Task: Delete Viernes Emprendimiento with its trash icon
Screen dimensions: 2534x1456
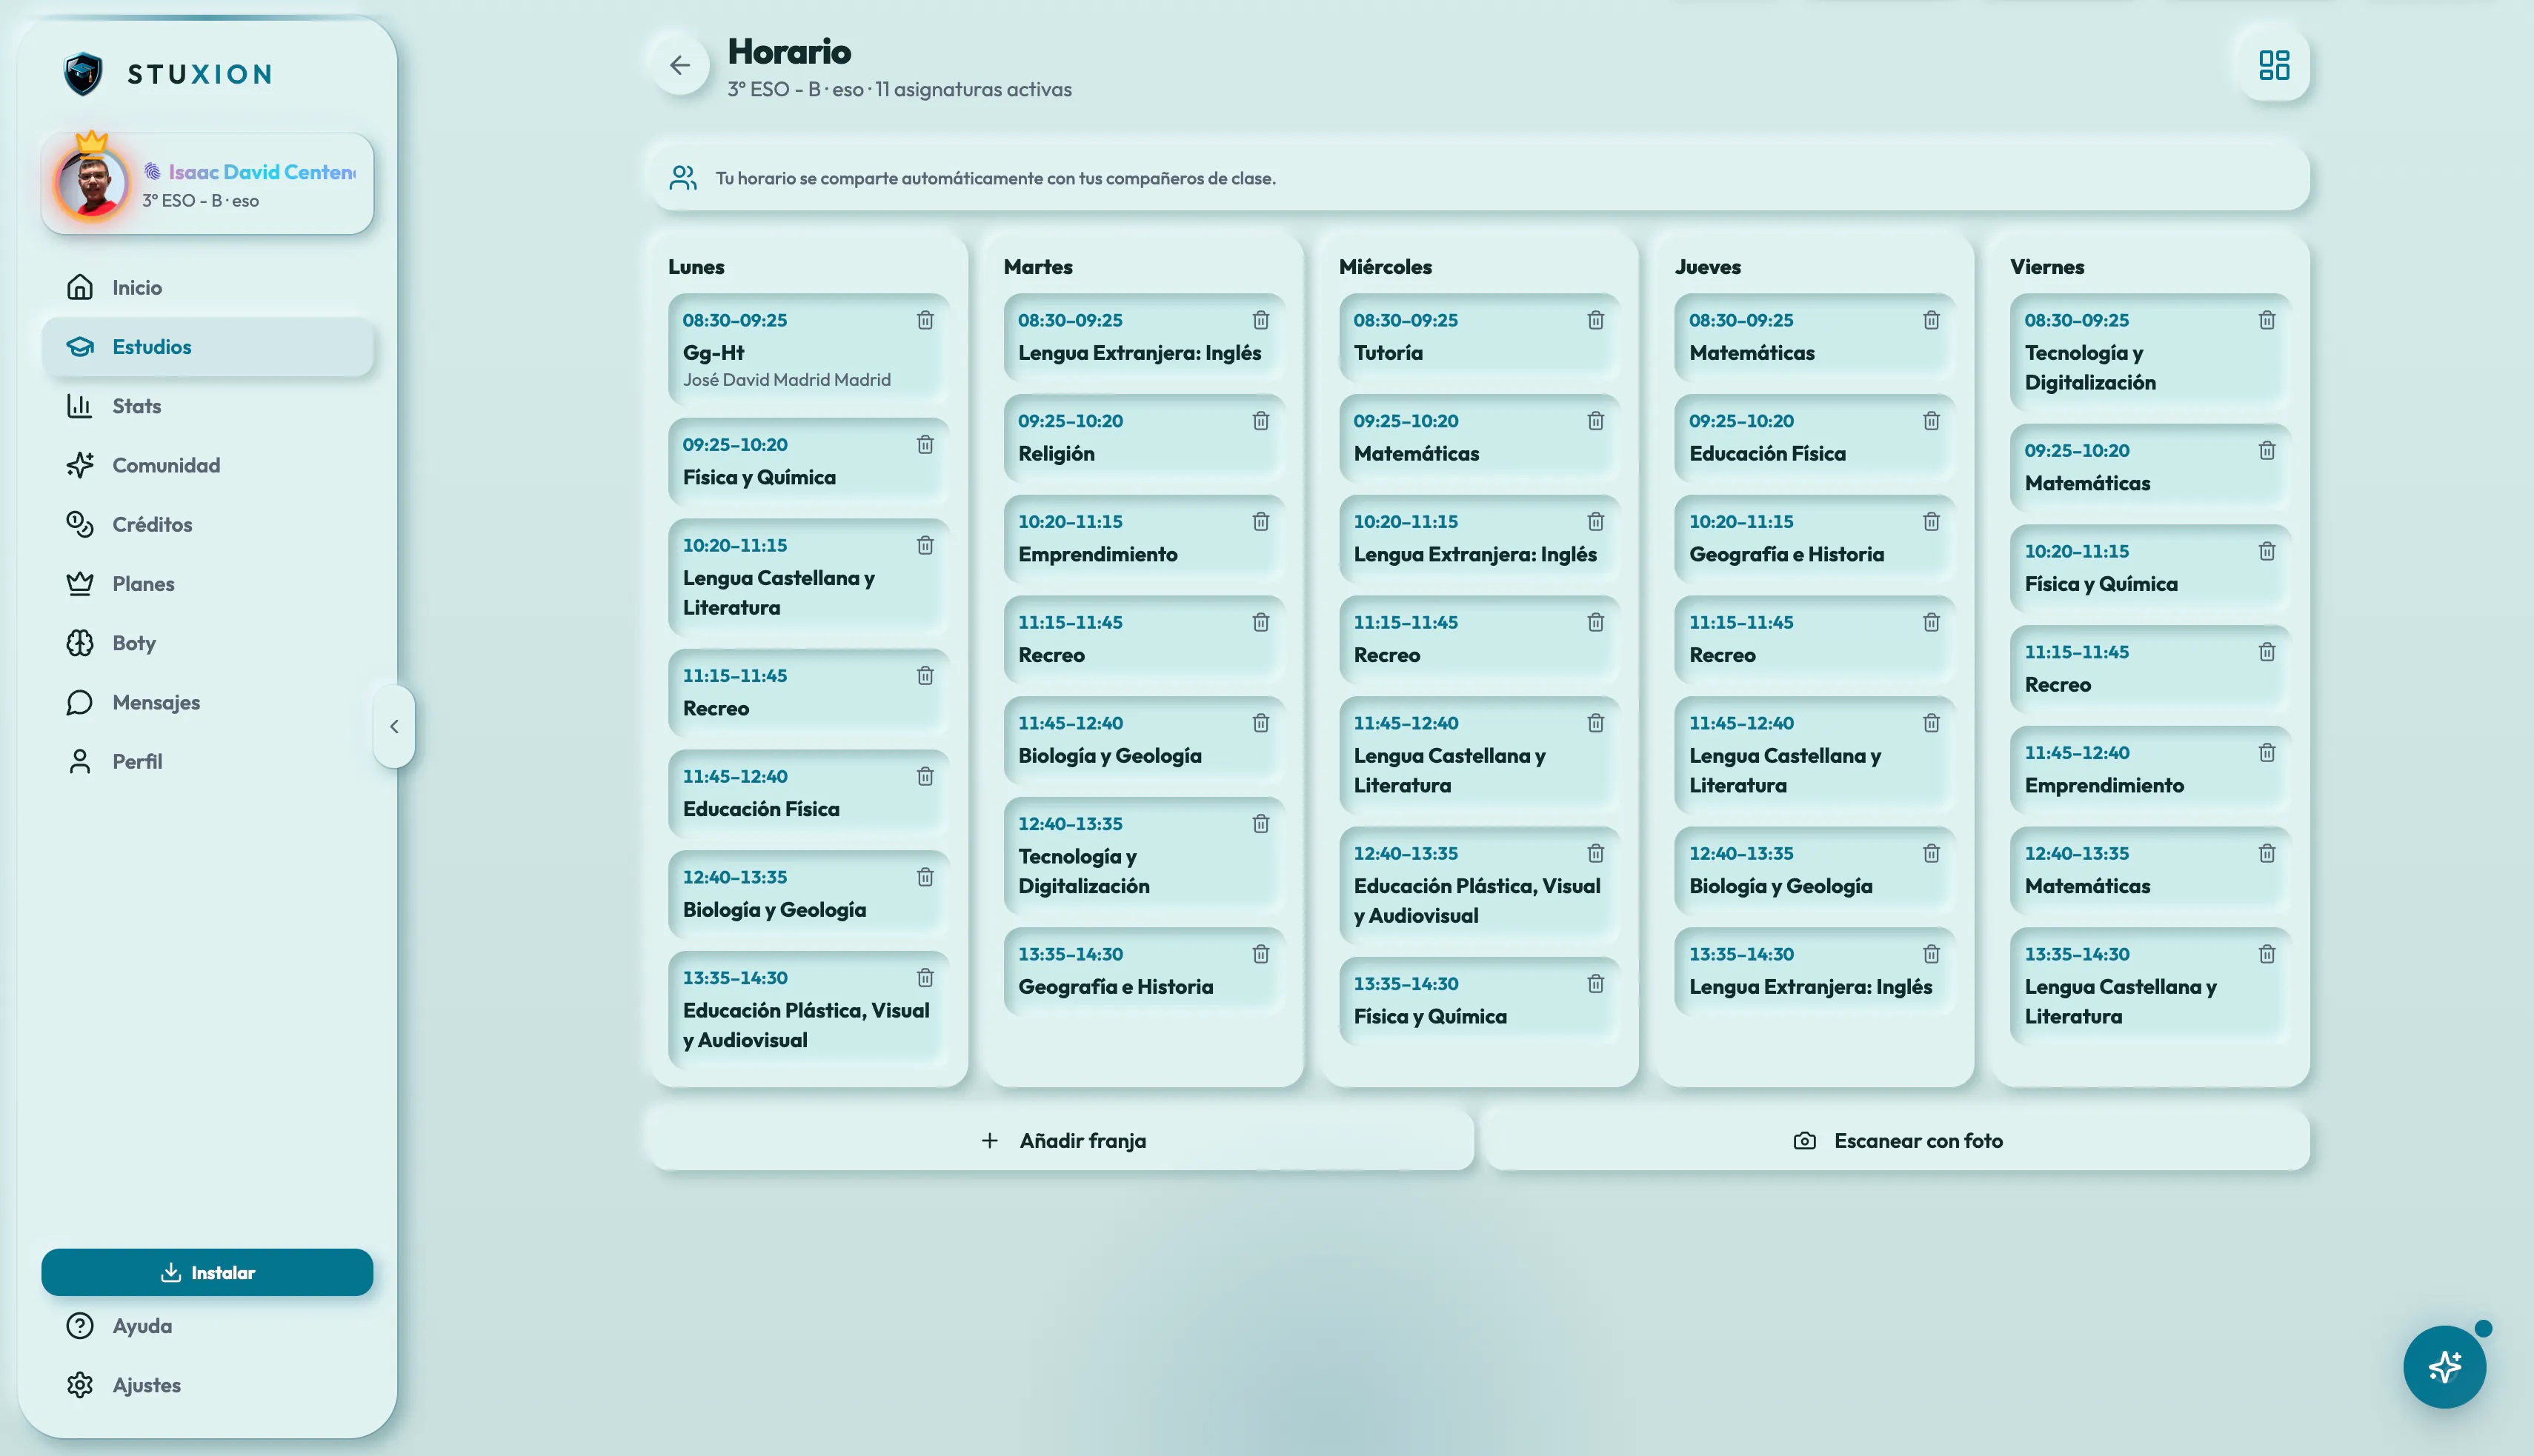Action: pyautogui.click(x=2267, y=753)
